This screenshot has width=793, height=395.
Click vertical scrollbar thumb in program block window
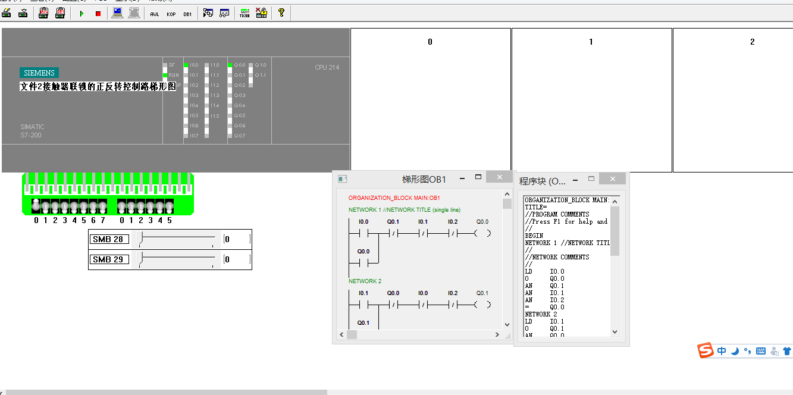[x=615, y=231]
